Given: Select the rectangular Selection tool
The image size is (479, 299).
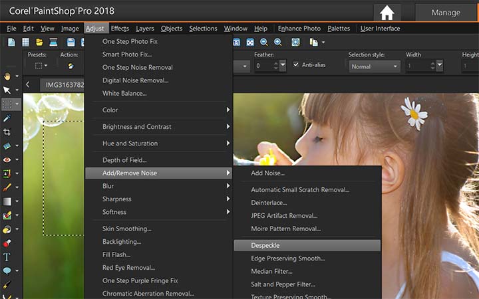Looking at the screenshot, I should [x=7, y=104].
